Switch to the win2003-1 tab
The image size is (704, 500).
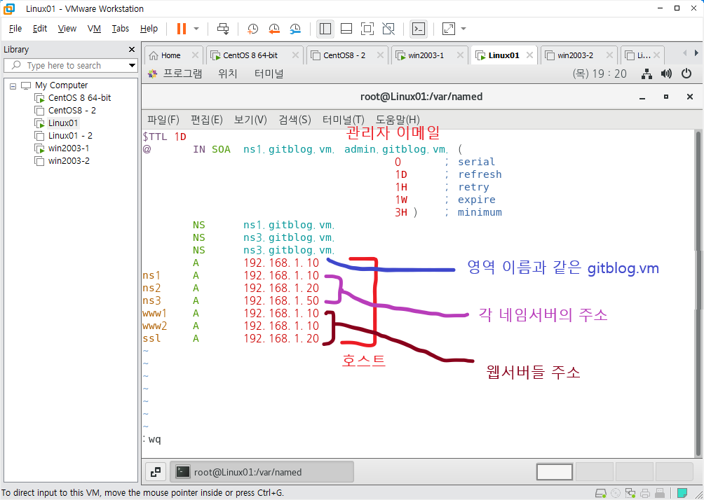pos(426,55)
